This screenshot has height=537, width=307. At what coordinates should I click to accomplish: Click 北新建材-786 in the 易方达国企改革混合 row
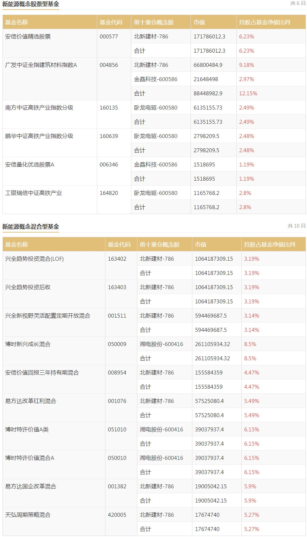click(x=157, y=486)
